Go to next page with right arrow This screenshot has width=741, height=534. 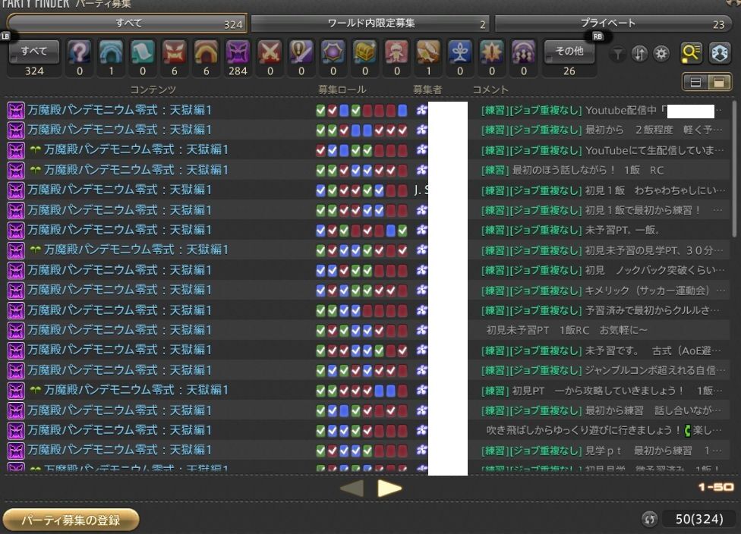point(389,488)
